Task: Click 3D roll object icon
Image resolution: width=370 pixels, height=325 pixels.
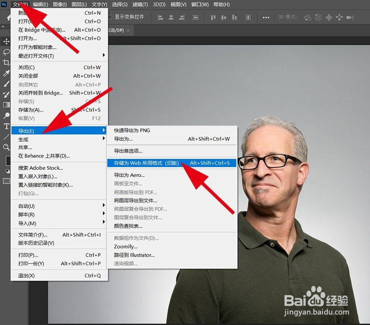Action: (318, 18)
